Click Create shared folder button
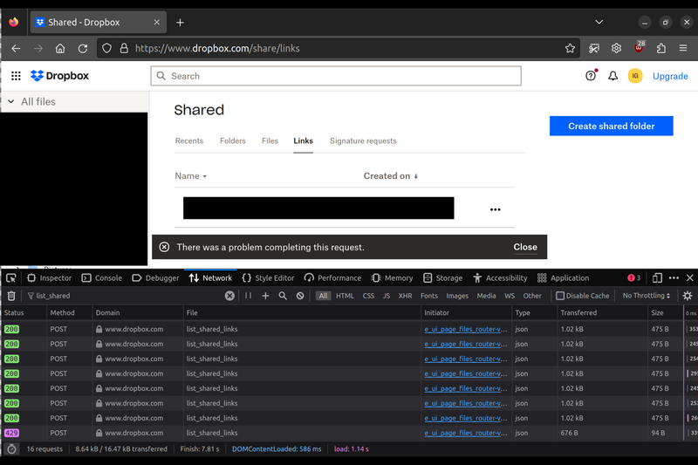698x465 pixels. 611,126
